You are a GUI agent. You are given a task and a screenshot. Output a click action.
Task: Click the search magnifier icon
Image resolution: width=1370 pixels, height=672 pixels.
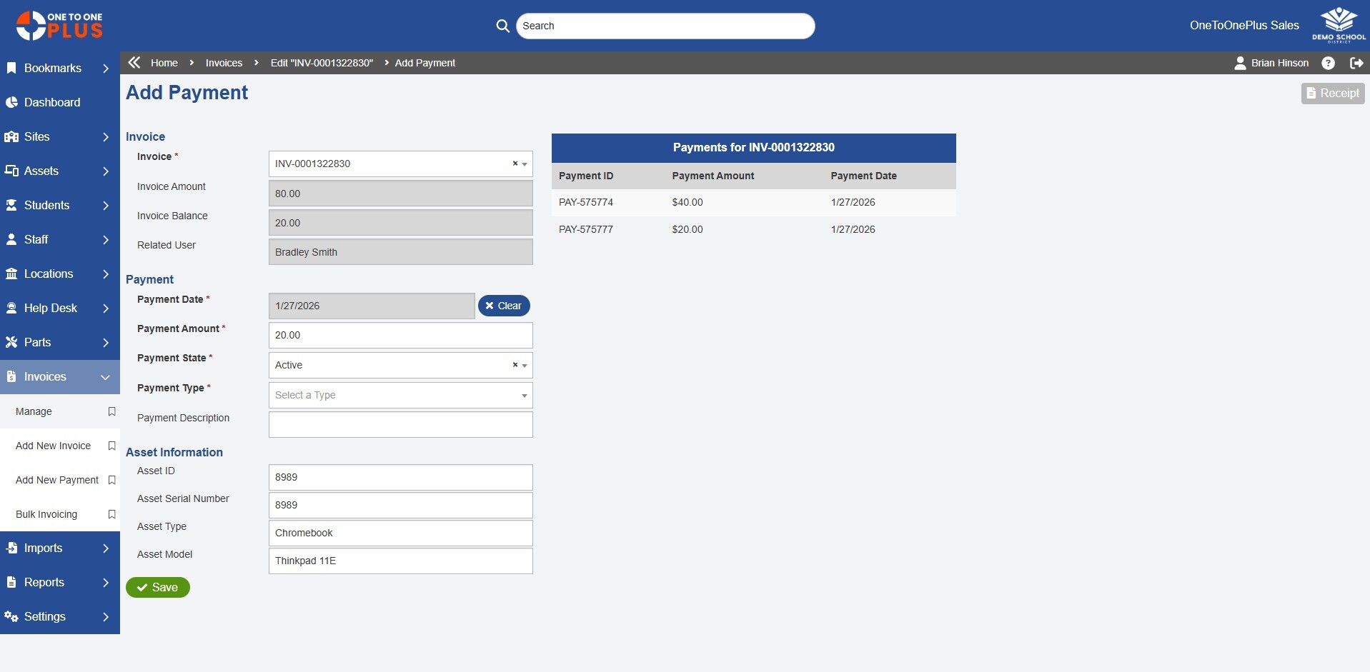click(x=502, y=26)
